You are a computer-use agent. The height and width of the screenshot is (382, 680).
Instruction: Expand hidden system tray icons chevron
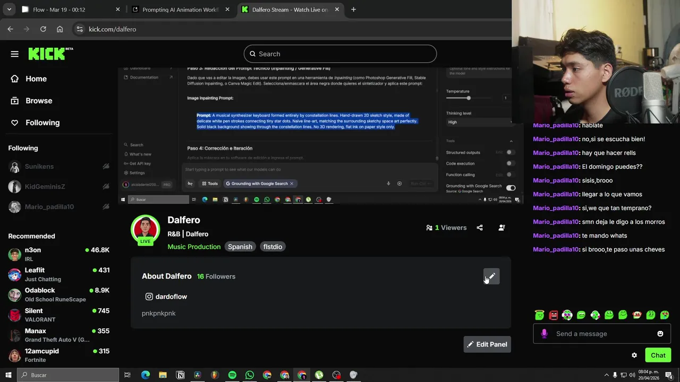[x=607, y=375]
